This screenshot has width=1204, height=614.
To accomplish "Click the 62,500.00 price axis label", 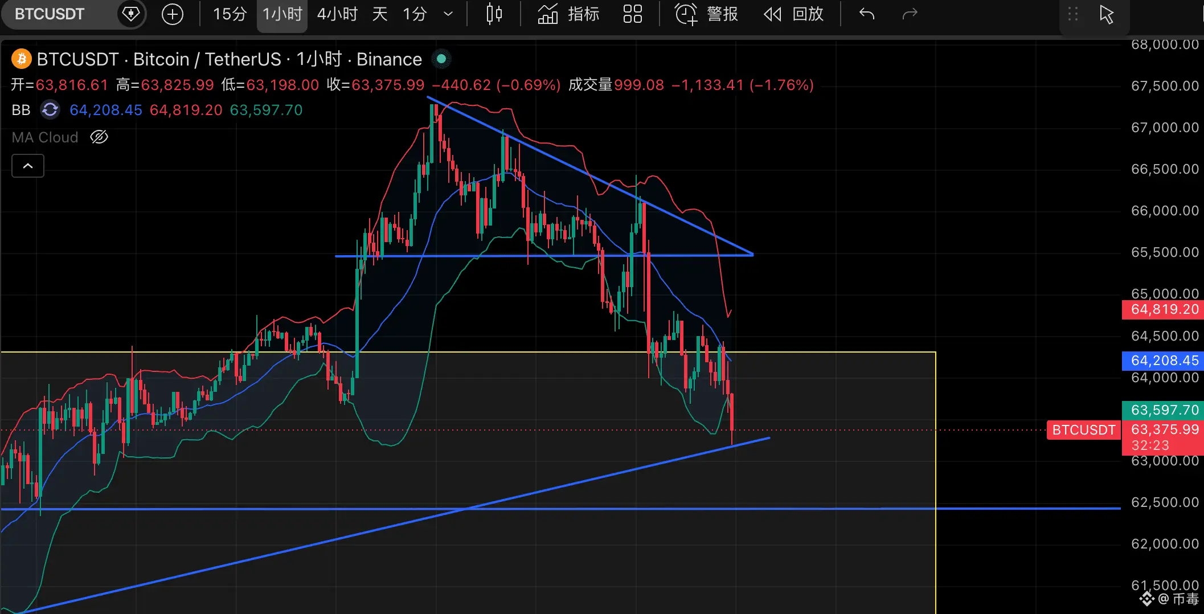I will 1165,502.
